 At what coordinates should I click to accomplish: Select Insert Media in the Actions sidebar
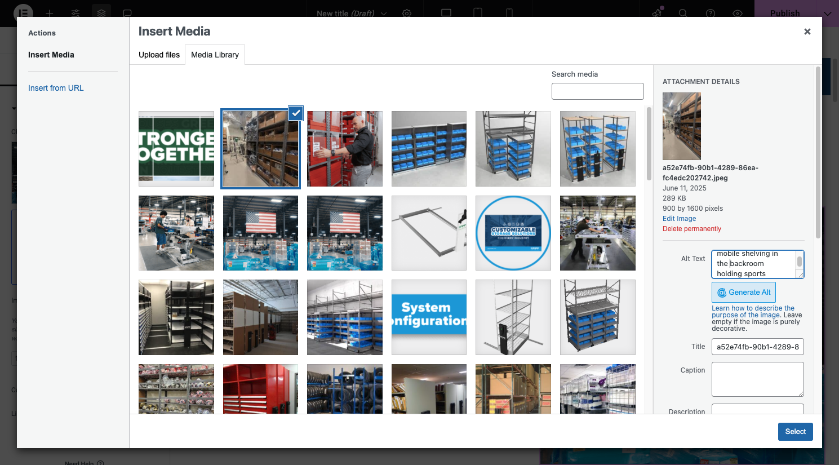click(x=51, y=55)
